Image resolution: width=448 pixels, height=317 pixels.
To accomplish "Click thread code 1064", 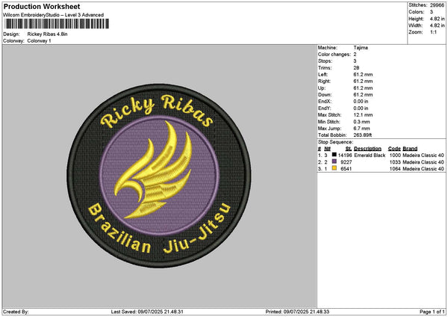I will point(395,169).
